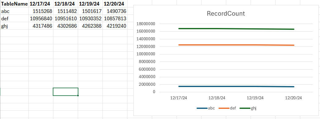
Task: Select the def row label cell
Action: (x=14, y=18)
